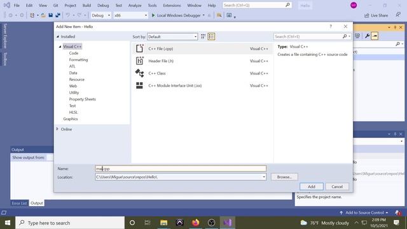Click Add to Source Control
407x229 pixels.
tap(364, 212)
